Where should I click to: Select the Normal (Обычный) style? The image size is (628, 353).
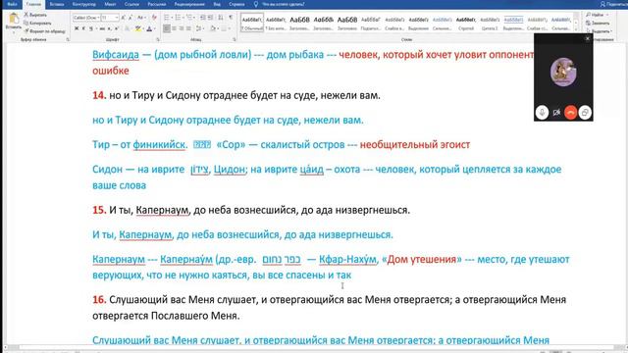(252, 23)
